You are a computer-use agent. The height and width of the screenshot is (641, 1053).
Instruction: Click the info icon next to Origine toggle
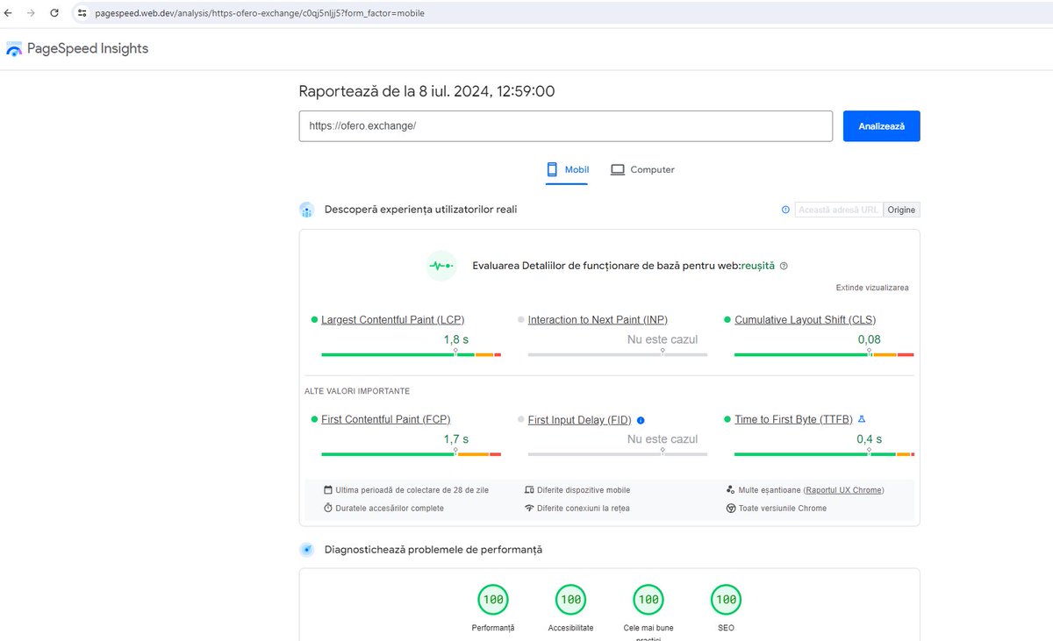[785, 210]
